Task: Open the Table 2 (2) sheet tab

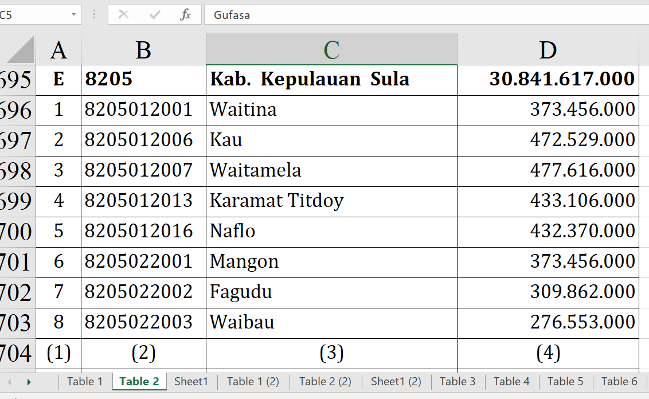Action: pos(325,381)
